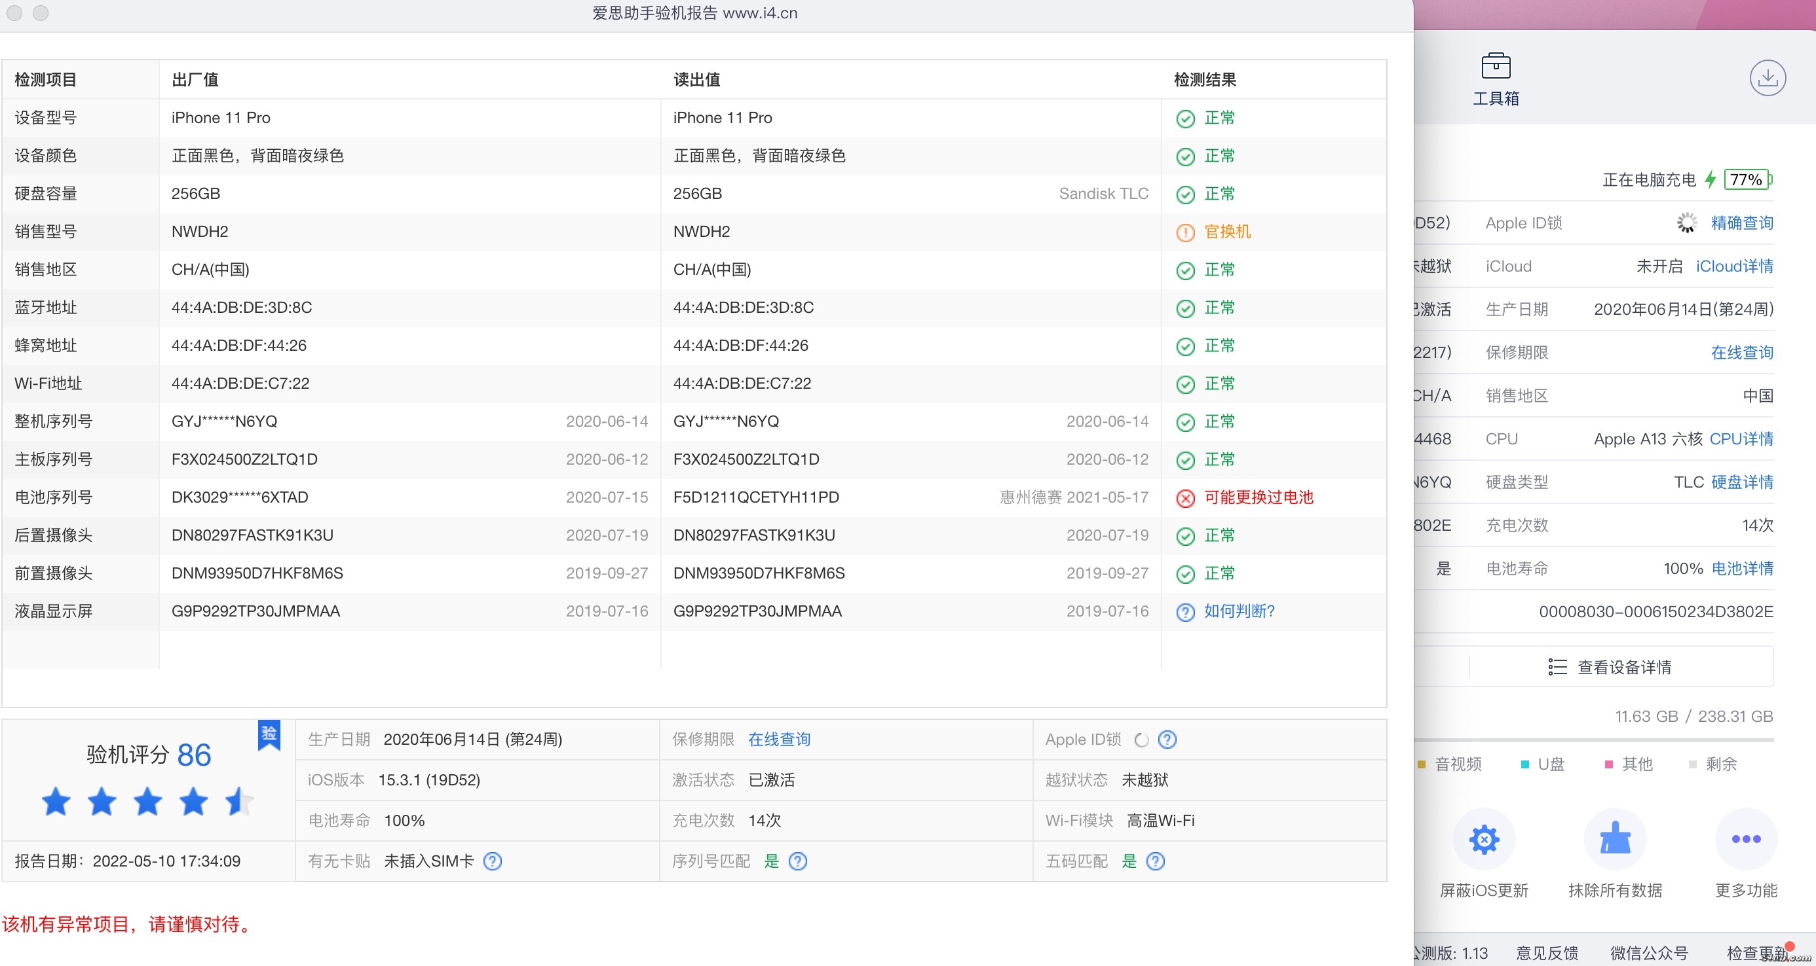Image resolution: width=1816 pixels, height=966 pixels.
Task: Click help icon next to 五码匹配
Action: [1155, 861]
